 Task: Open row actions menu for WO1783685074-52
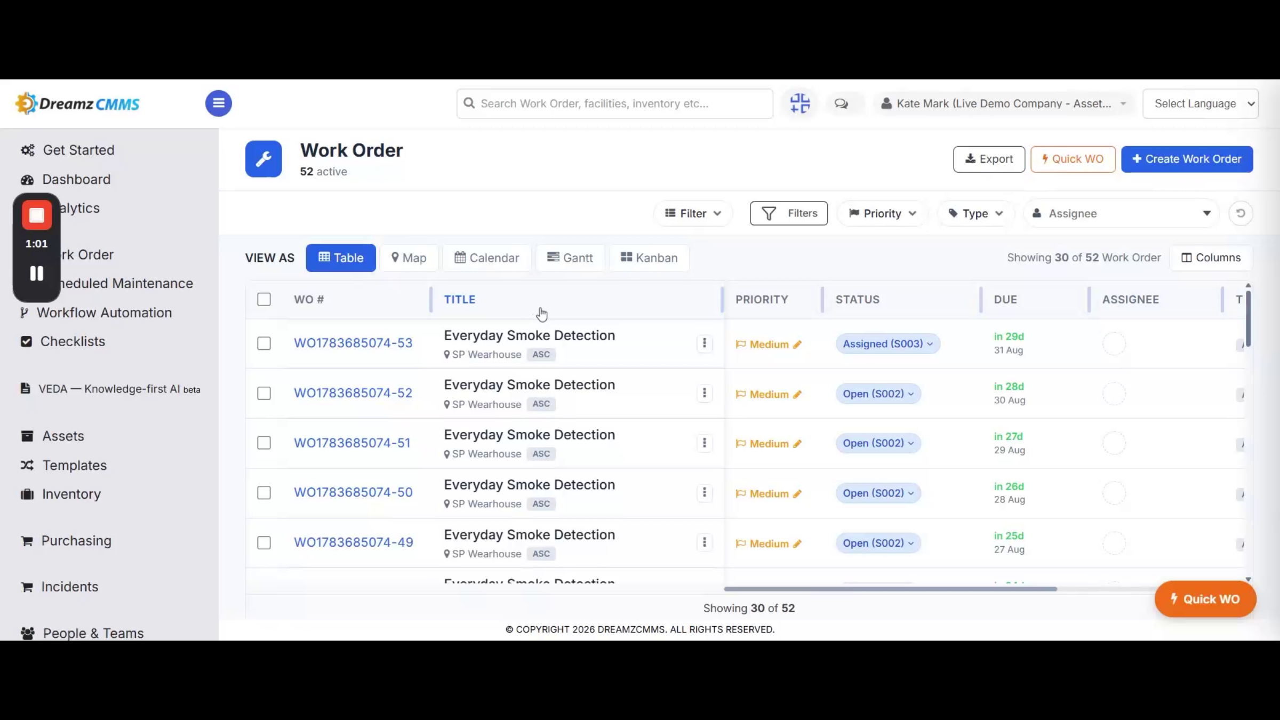(705, 393)
